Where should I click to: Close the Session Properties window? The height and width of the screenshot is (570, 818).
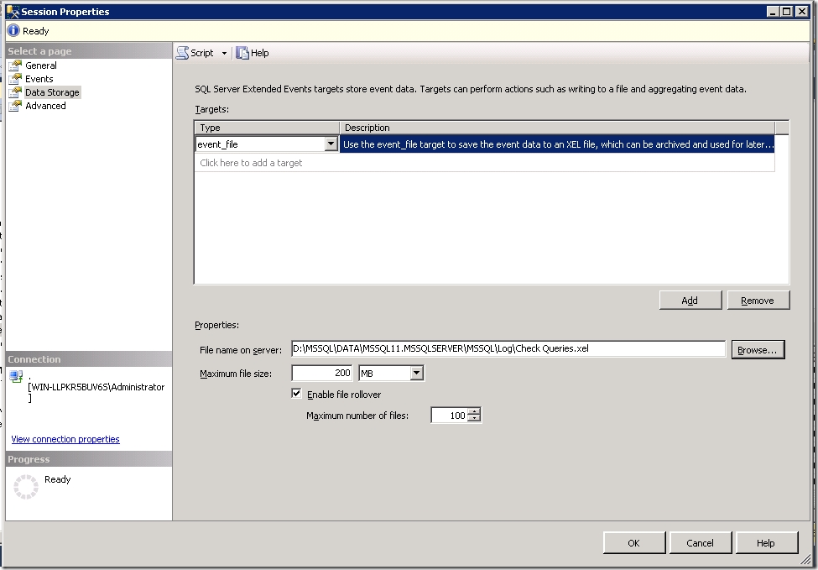(802, 12)
